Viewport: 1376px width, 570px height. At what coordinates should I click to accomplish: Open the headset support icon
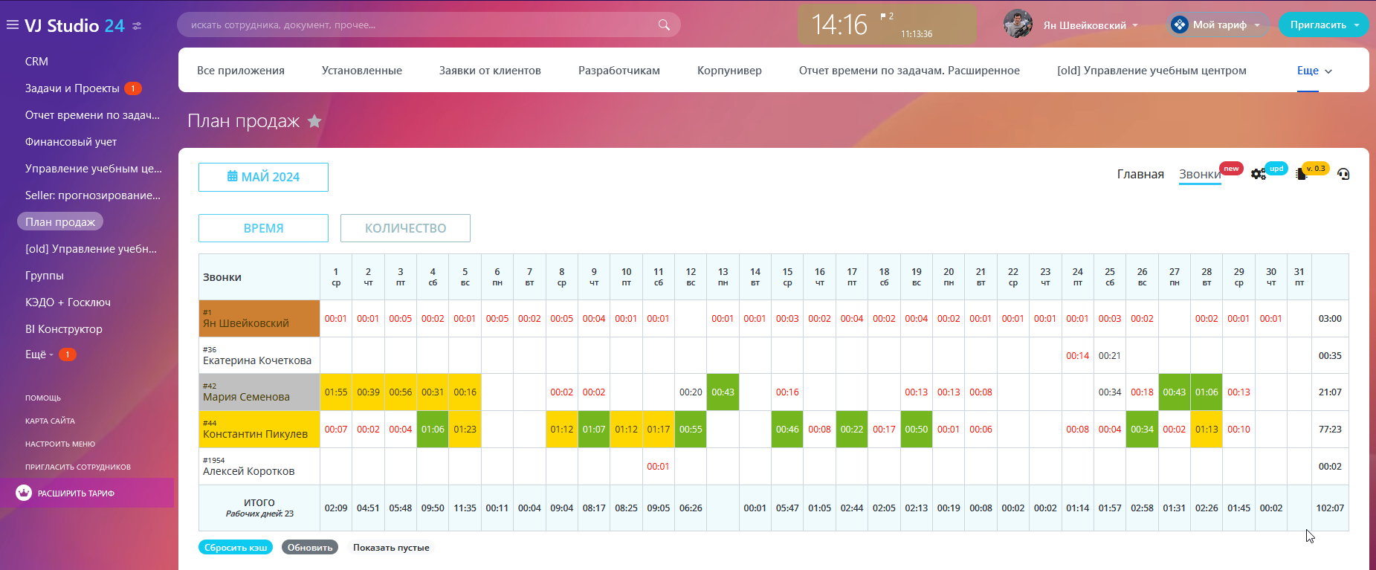coord(1343,174)
